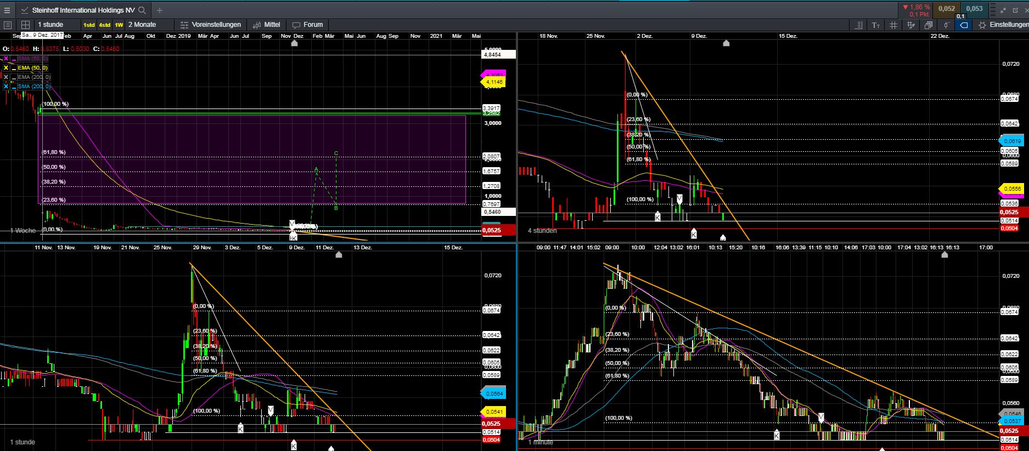Select the 1W quick interval
Screen dimensions: 1029x451
[x=119, y=25]
